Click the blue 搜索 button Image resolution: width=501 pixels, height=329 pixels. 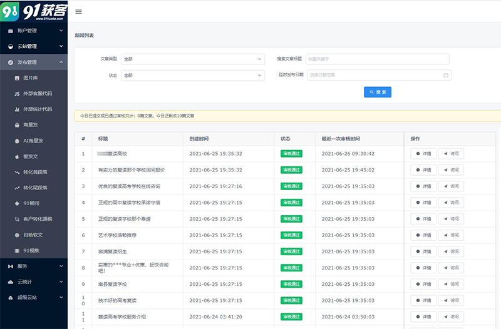[x=378, y=92]
